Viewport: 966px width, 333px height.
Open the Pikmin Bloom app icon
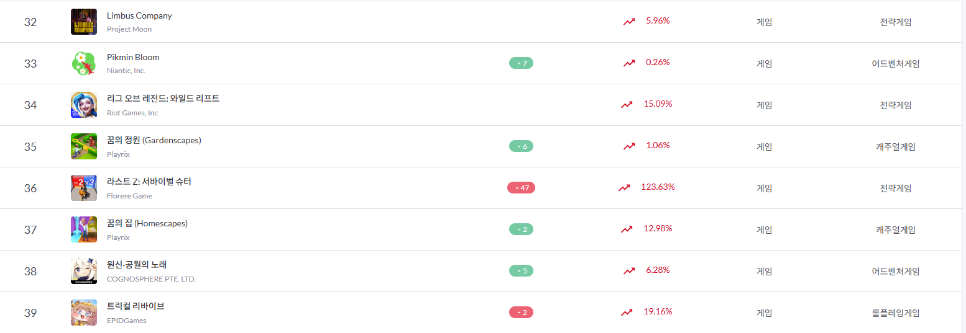pyautogui.click(x=84, y=63)
